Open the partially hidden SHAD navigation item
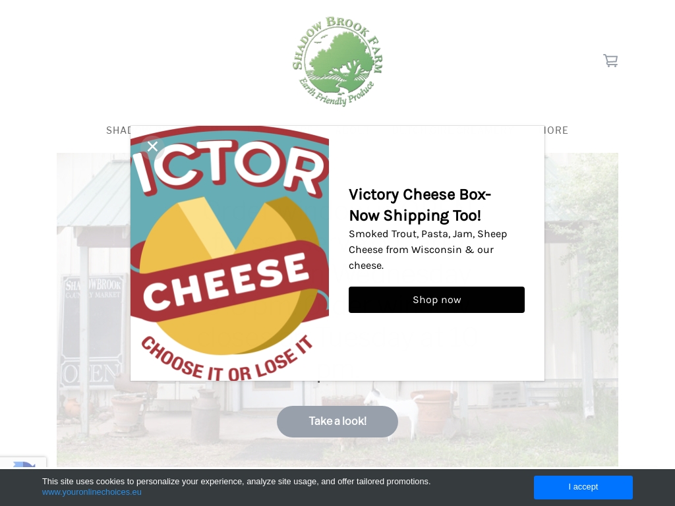 [x=119, y=130]
